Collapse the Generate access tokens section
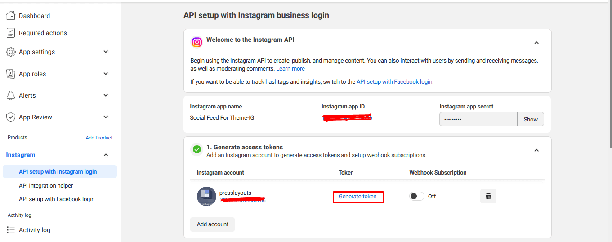Screen dimensions: 612x242 point(536,150)
